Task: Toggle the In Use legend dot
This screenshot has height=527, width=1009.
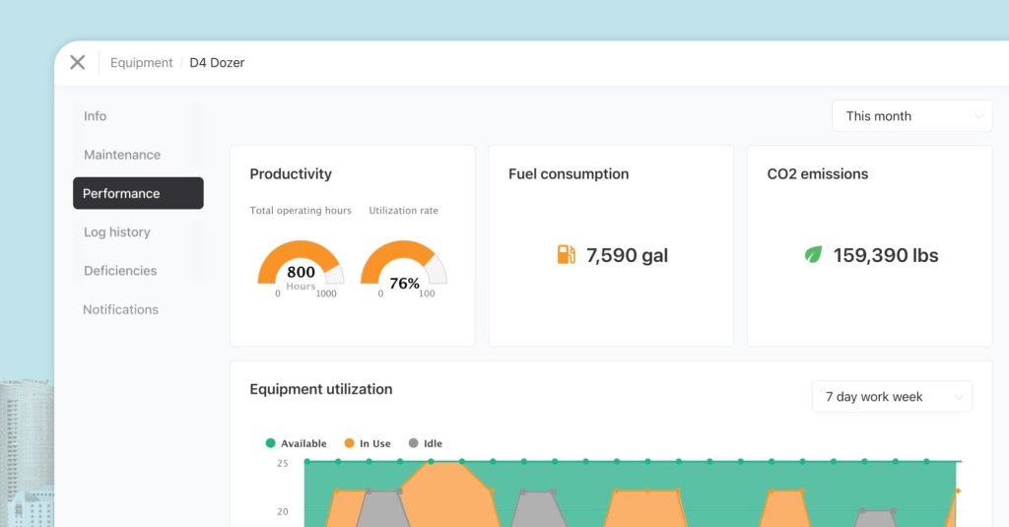Action: click(349, 443)
